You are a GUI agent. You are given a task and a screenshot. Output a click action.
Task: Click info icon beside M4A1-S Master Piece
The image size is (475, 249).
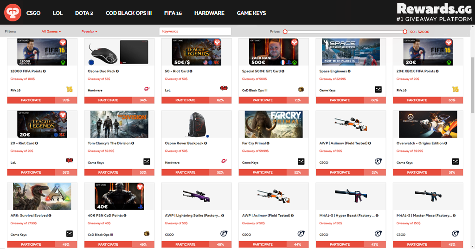pyautogui.click(x=454, y=216)
